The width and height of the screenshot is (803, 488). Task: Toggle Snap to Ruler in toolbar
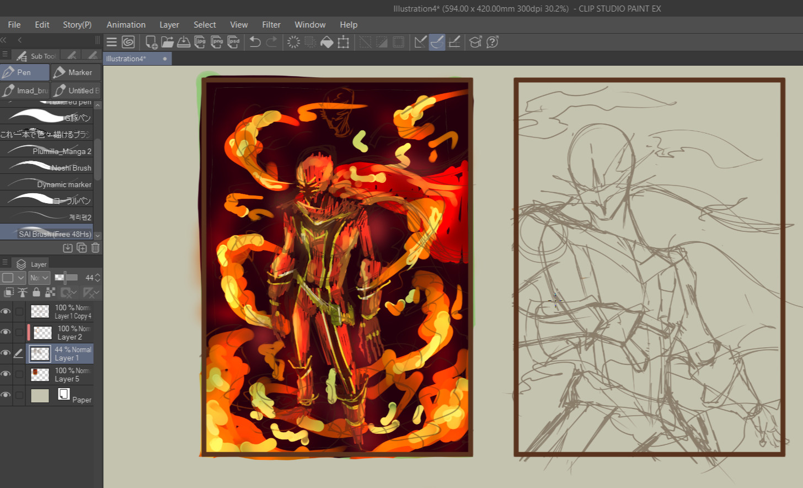420,42
